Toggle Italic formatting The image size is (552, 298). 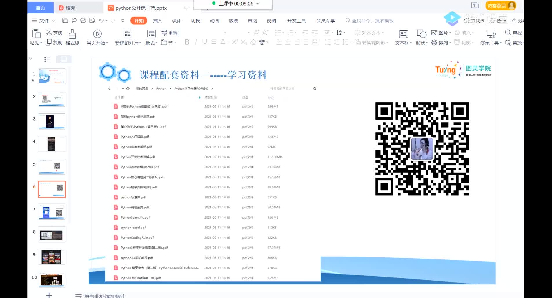196,42
